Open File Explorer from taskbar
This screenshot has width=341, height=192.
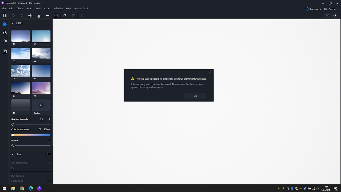13,188
